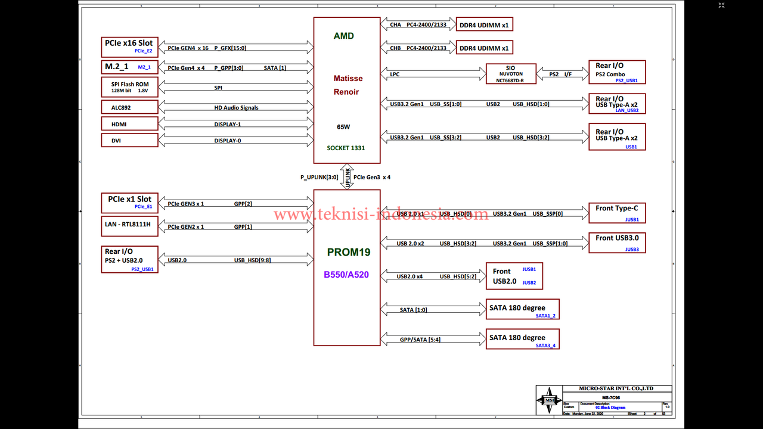Click the 'PCIe Gen3 x 4' uplink label
This screenshot has width=763, height=429.
pyautogui.click(x=372, y=177)
